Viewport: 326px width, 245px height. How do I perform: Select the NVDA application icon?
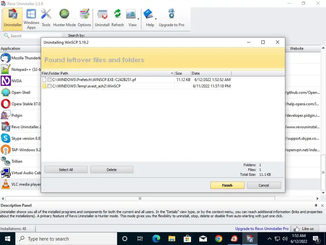pos(6,81)
